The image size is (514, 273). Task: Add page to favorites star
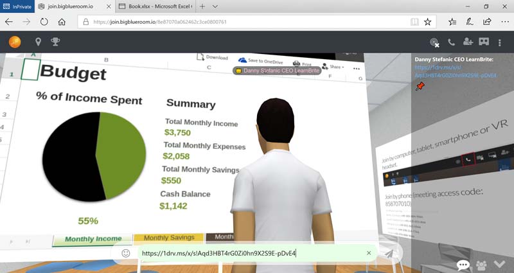(427, 22)
